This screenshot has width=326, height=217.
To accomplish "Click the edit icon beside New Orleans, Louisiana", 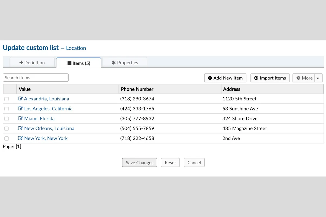I will point(20,128).
